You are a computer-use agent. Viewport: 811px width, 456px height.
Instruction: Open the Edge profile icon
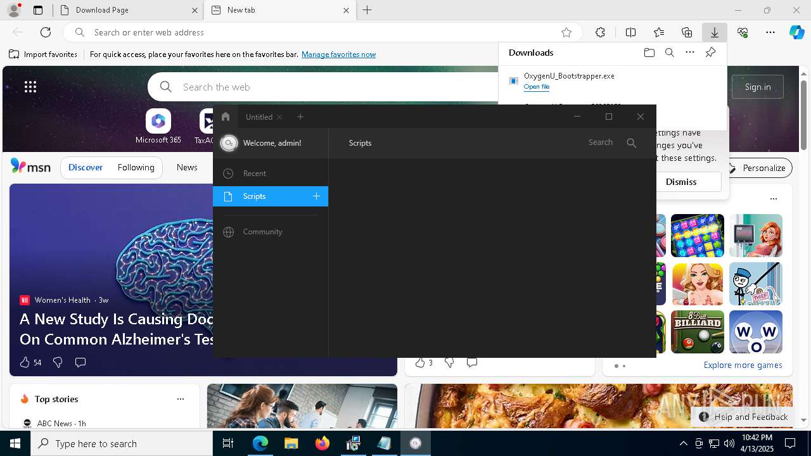14,10
